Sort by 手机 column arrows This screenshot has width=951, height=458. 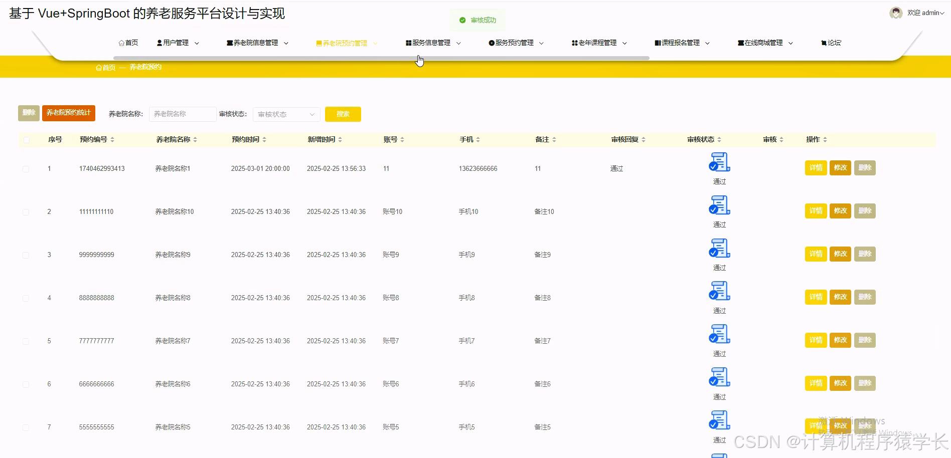pyautogui.click(x=478, y=140)
